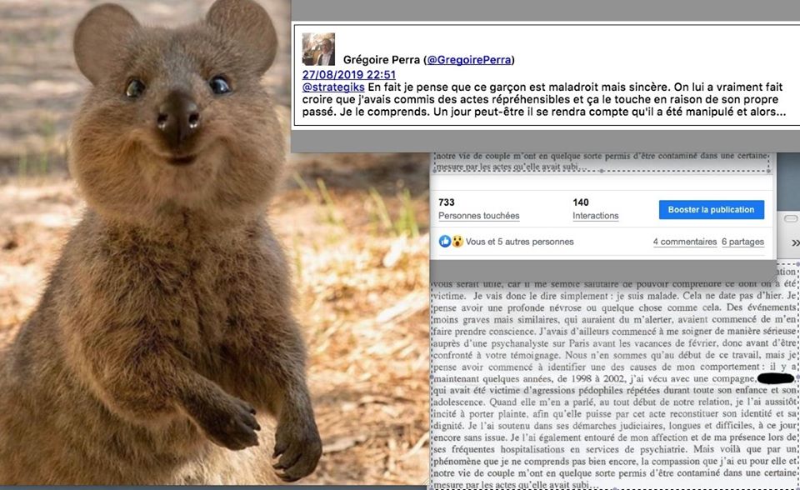The width and height of the screenshot is (800, 490).
Task: Open the Interactions statistics
Action: [x=595, y=216]
